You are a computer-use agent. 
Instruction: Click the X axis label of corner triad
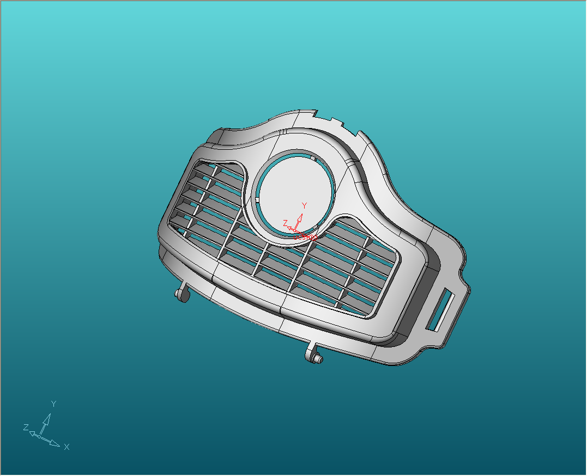pos(66,447)
